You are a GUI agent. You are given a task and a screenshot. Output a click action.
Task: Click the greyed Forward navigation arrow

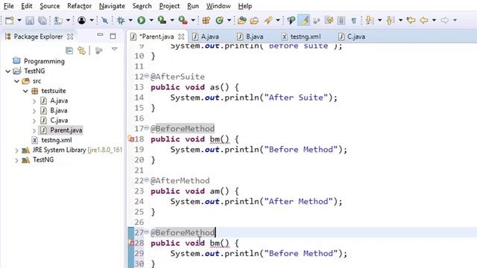445,20
